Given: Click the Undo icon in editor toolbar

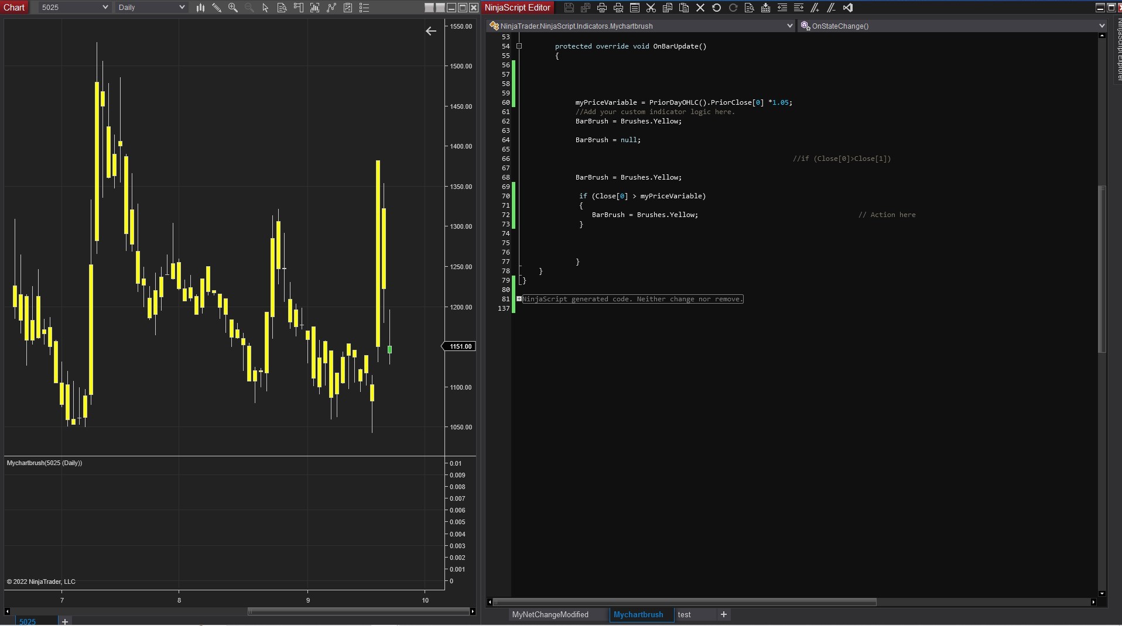Looking at the screenshot, I should point(716,8).
